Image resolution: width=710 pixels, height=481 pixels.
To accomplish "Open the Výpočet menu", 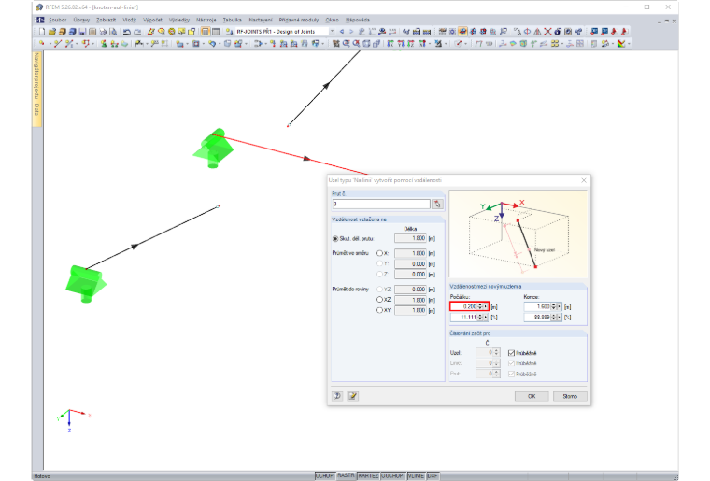I will (x=152, y=20).
